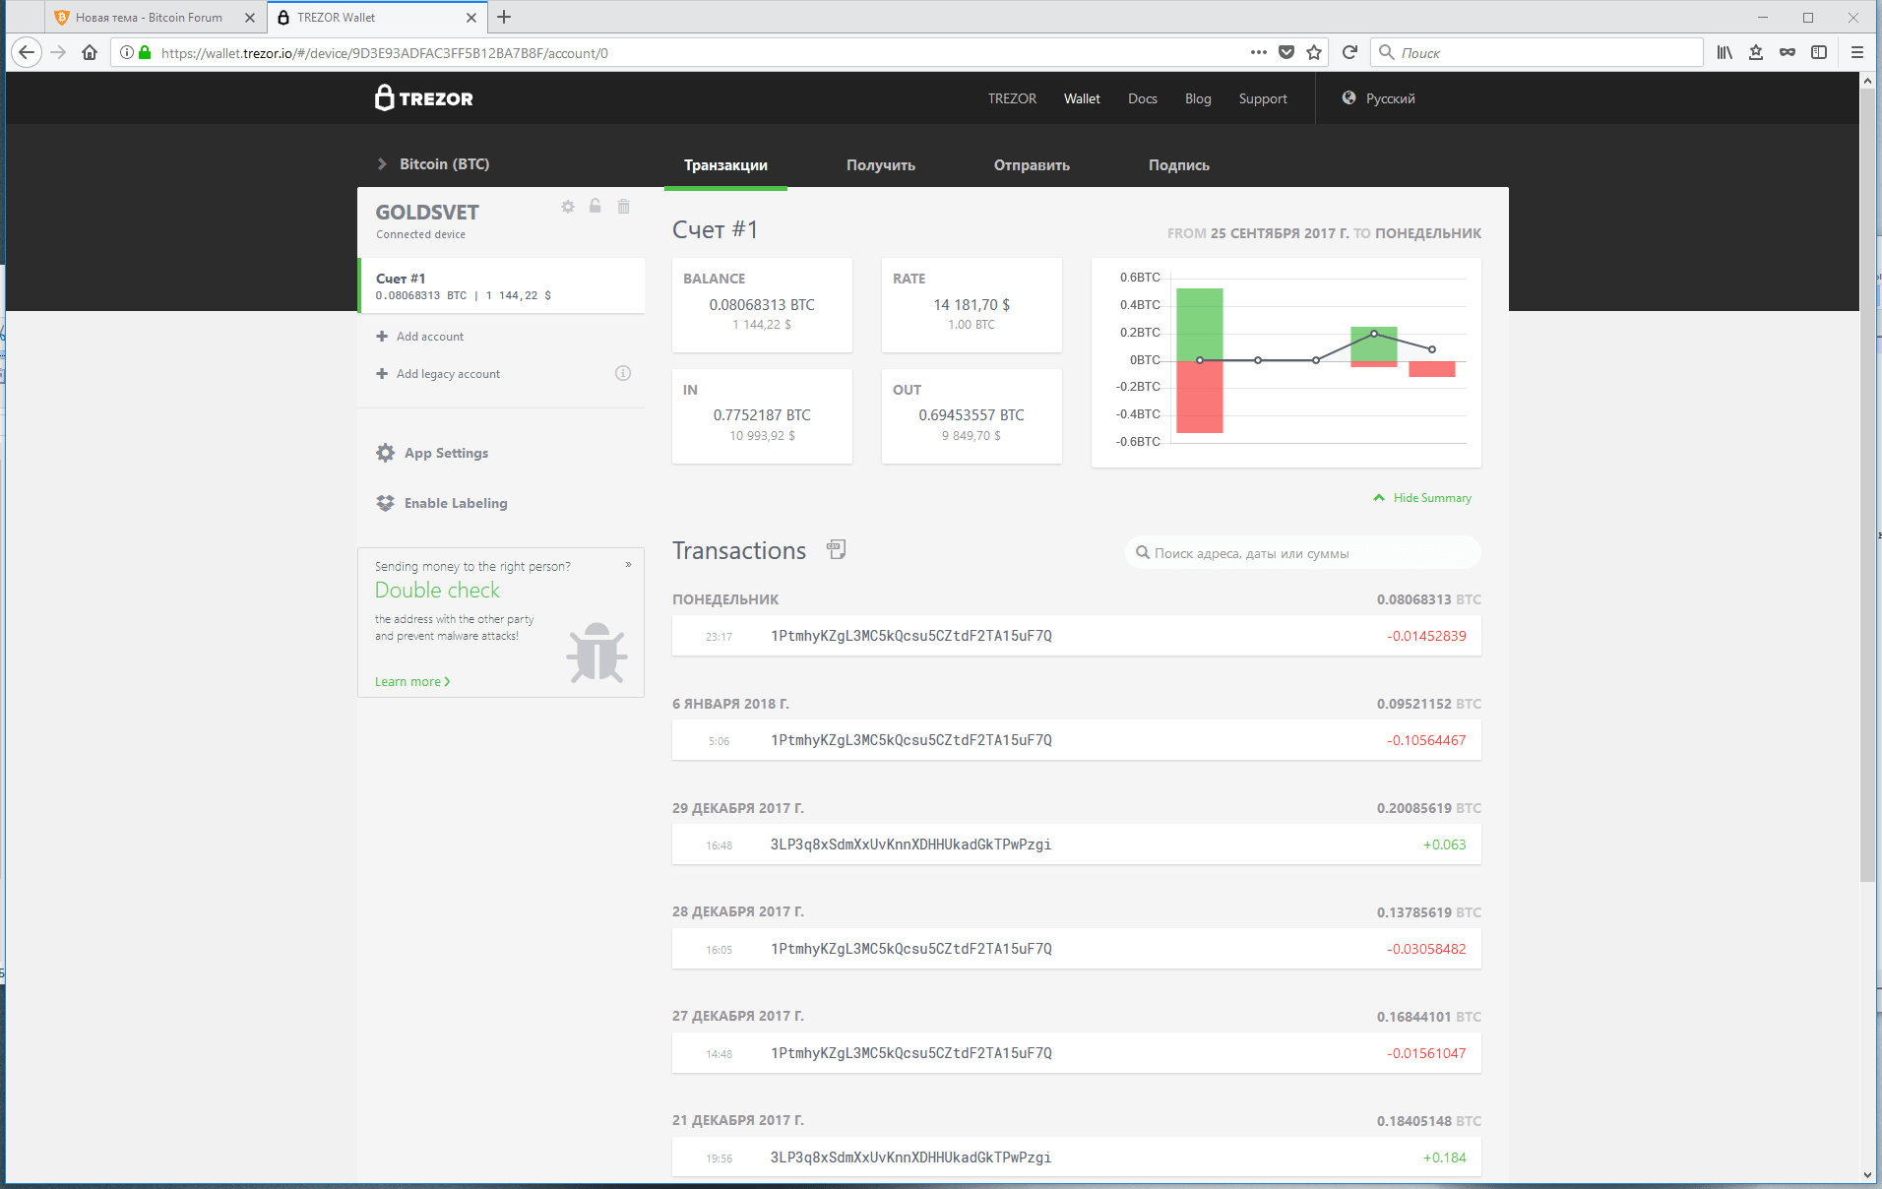Open page actions three-dots menu
Image resolution: width=1882 pixels, height=1189 pixels.
(1259, 52)
